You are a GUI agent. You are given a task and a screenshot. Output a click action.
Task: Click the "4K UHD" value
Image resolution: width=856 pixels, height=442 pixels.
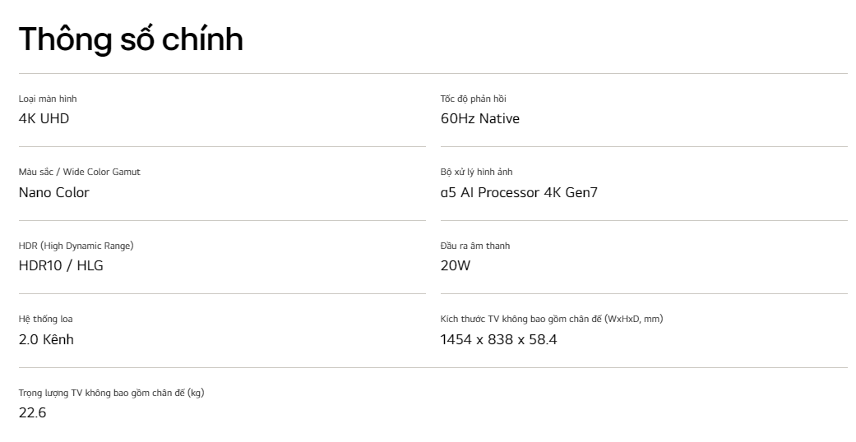(x=44, y=118)
